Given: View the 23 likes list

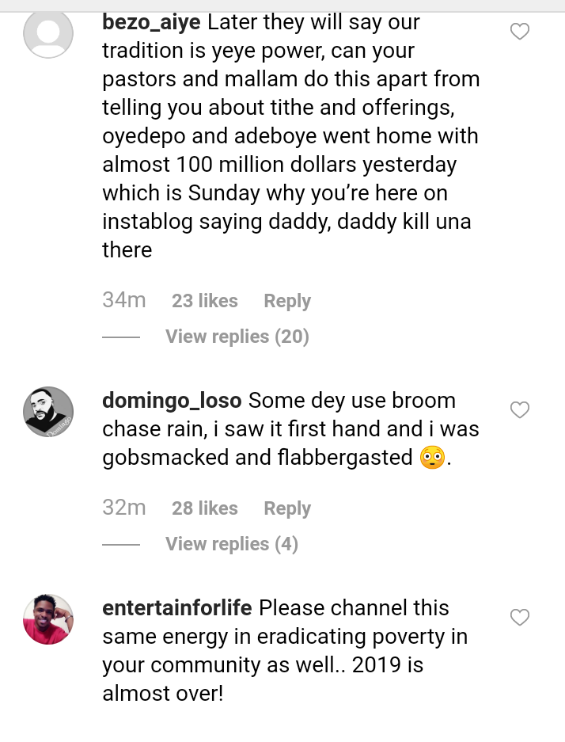Looking at the screenshot, I should tap(204, 301).
